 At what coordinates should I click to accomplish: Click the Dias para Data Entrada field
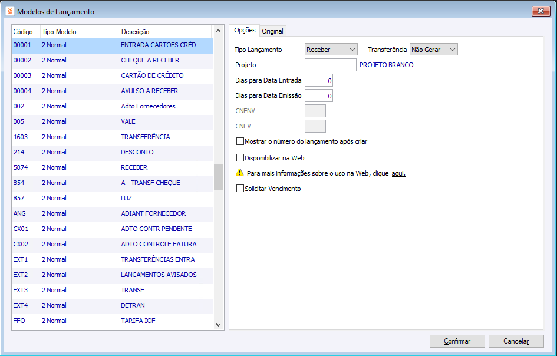click(319, 80)
